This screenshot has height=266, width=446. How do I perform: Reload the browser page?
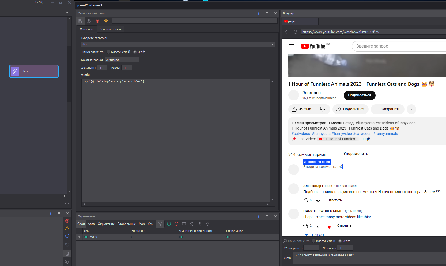(x=296, y=32)
